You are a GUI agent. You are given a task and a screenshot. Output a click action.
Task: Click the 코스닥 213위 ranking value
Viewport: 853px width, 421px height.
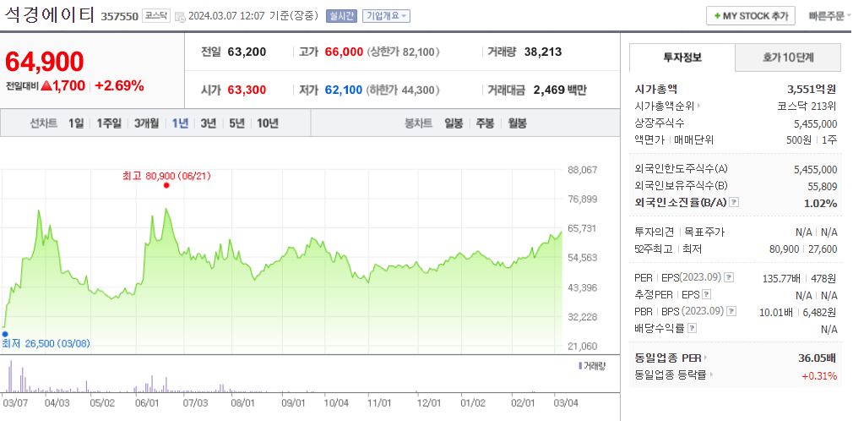click(807, 106)
